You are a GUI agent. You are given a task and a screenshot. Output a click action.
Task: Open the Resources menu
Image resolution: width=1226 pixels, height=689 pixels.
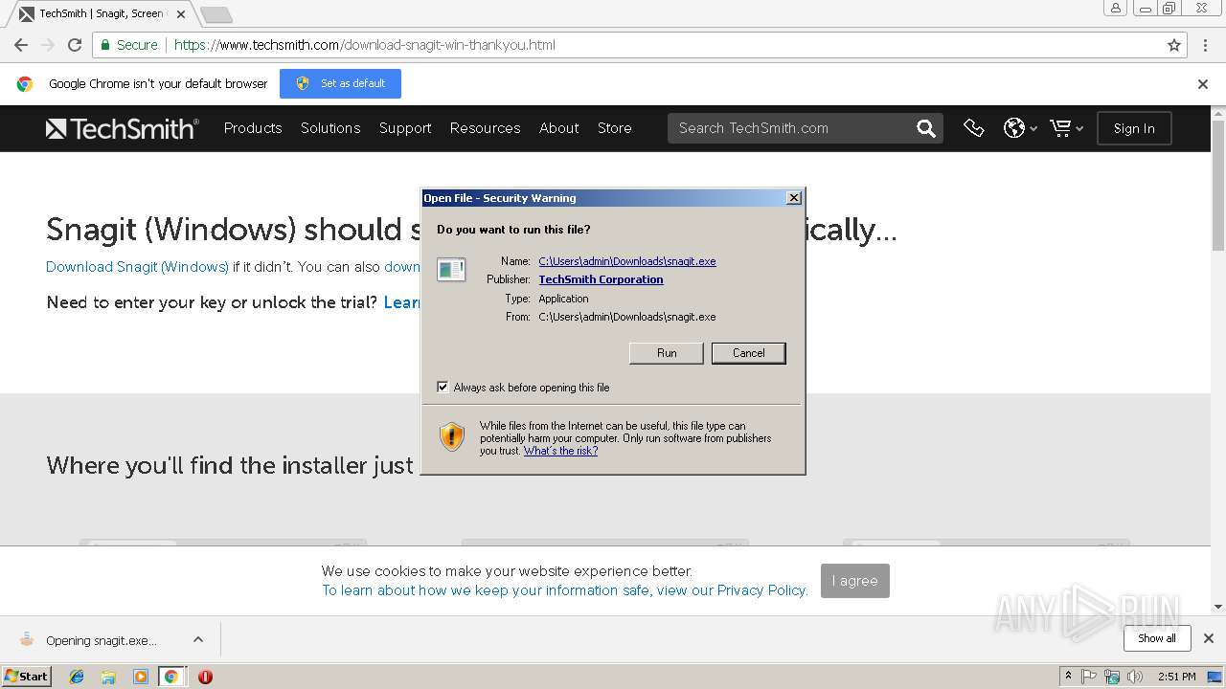coord(486,128)
